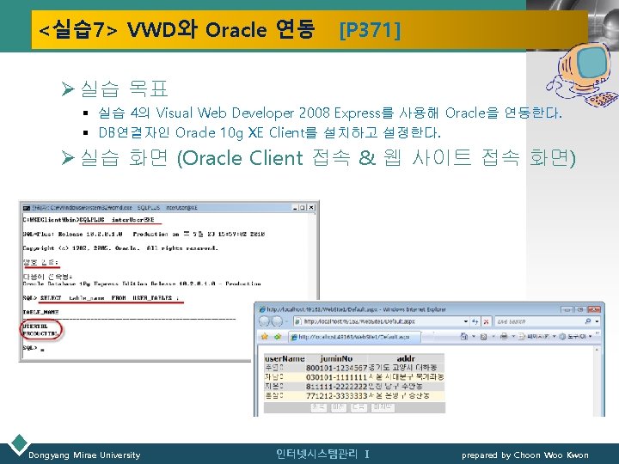
Task: Click the IE logo icon in window title
Action: click(x=262, y=309)
